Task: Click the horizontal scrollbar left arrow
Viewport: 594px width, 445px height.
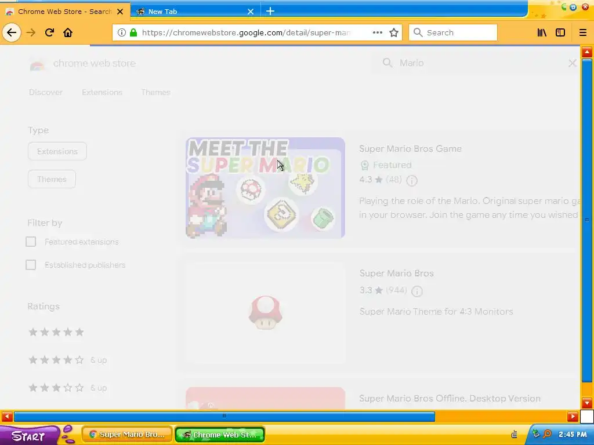Action: click(7, 417)
